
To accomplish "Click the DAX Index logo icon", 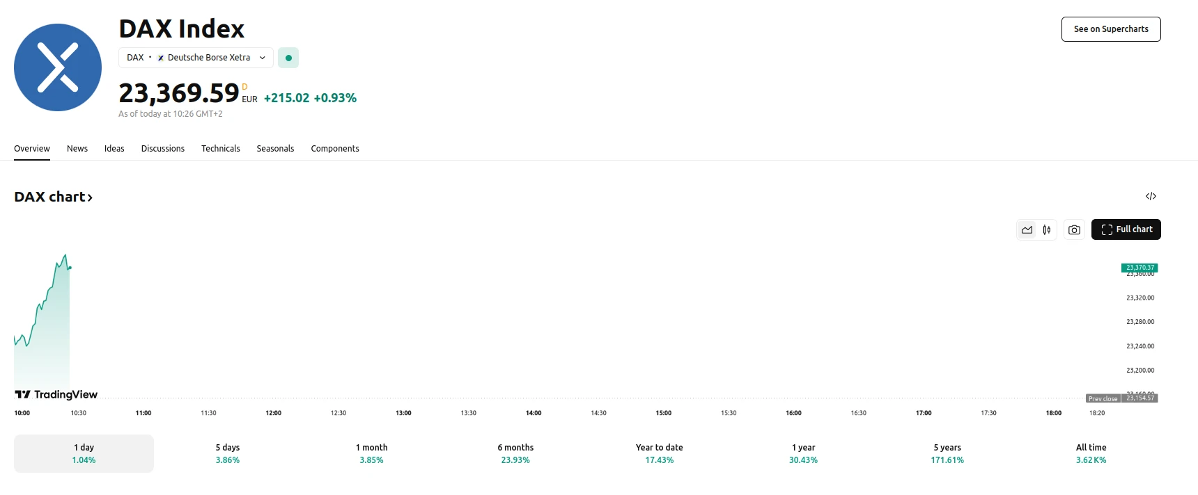I will [x=58, y=67].
